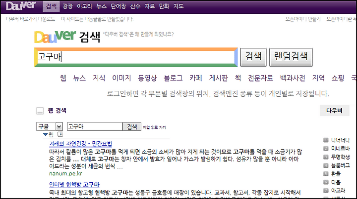Click the large colorful Dauver 검색 logo

point(67,37)
